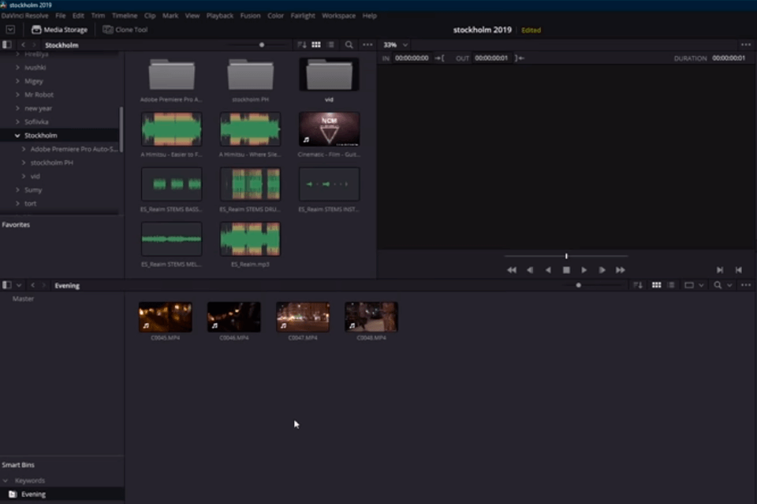Adjust the media storage thumbnail size slider
Image resolution: width=757 pixels, height=504 pixels.
point(262,45)
